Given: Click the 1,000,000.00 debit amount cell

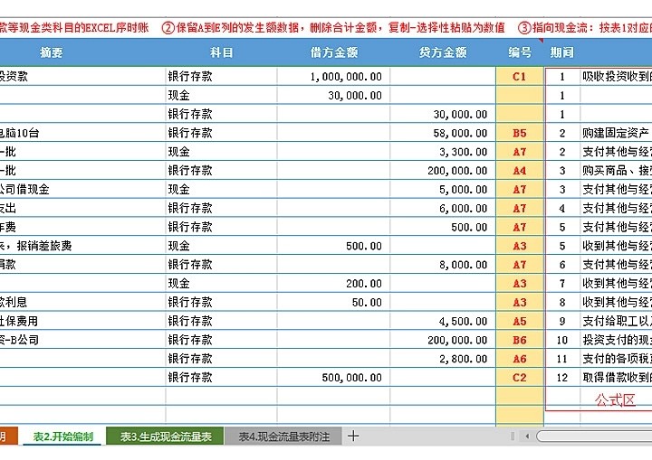Looking at the screenshot, I should click(334, 77).
